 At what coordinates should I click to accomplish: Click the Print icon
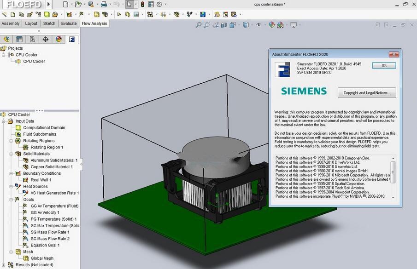coord(104,4)
